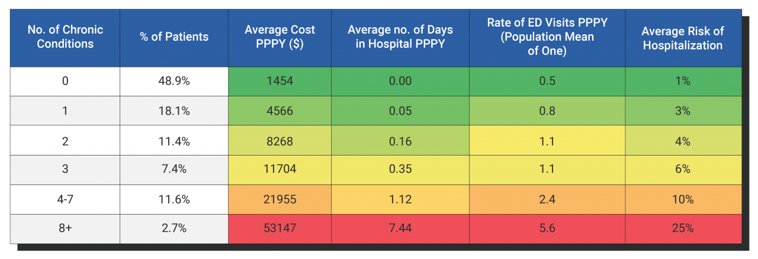The image size is (758, 259).
Task: Select the 48.9% patients cell
Action: click(x=174, y=81)
